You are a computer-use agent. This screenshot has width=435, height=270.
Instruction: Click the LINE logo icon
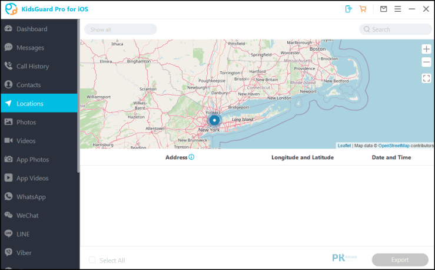click(8, 233)
